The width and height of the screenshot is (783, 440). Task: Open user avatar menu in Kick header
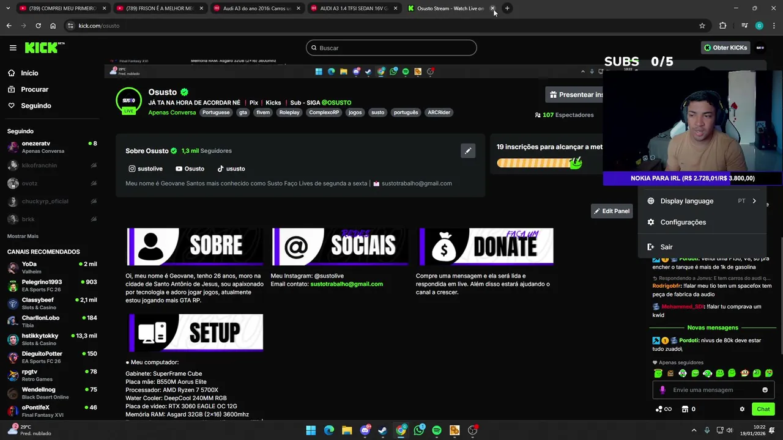pos(760,48)
